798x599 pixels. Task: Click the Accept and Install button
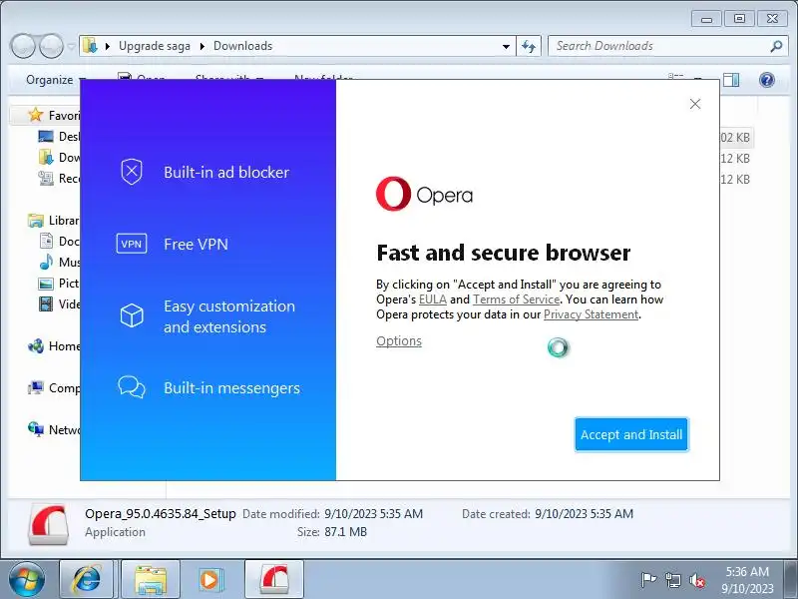[x=631, y=434]
